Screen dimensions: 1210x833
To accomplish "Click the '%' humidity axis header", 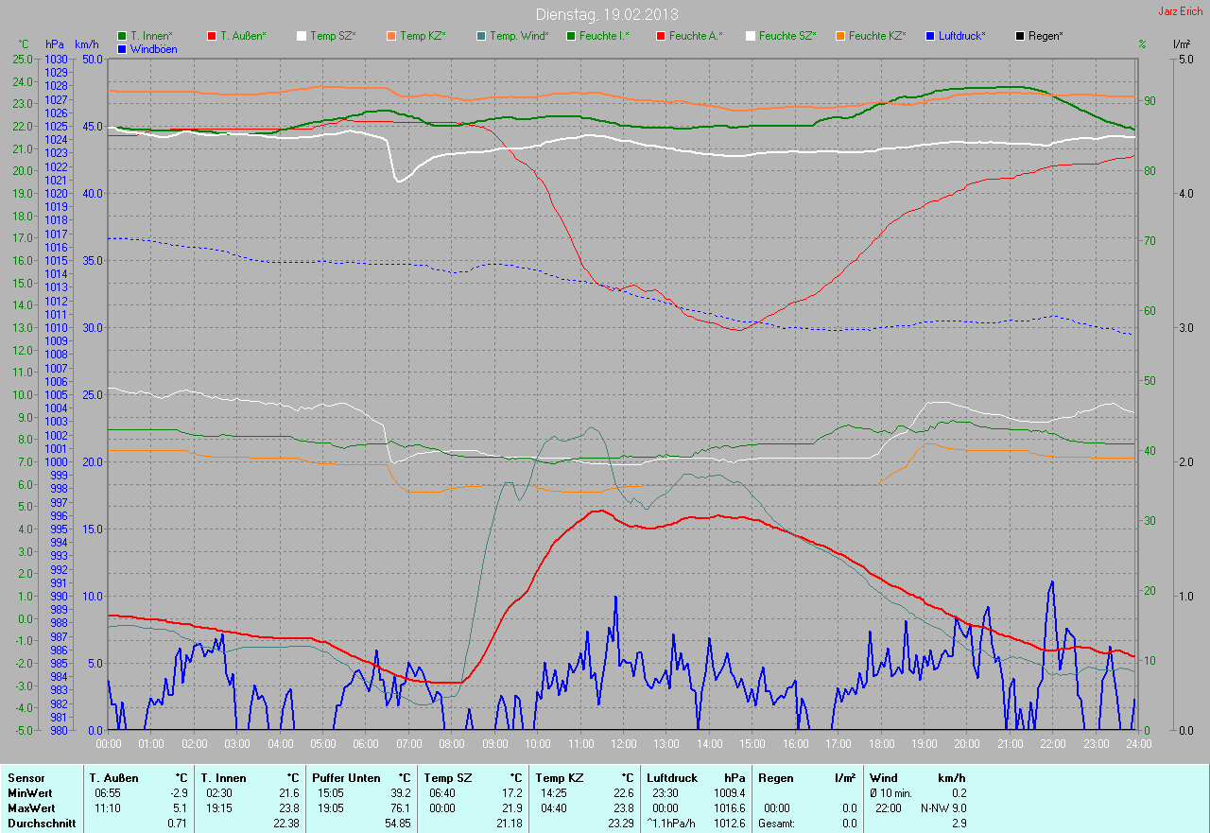I will [x=1142, y=44].
